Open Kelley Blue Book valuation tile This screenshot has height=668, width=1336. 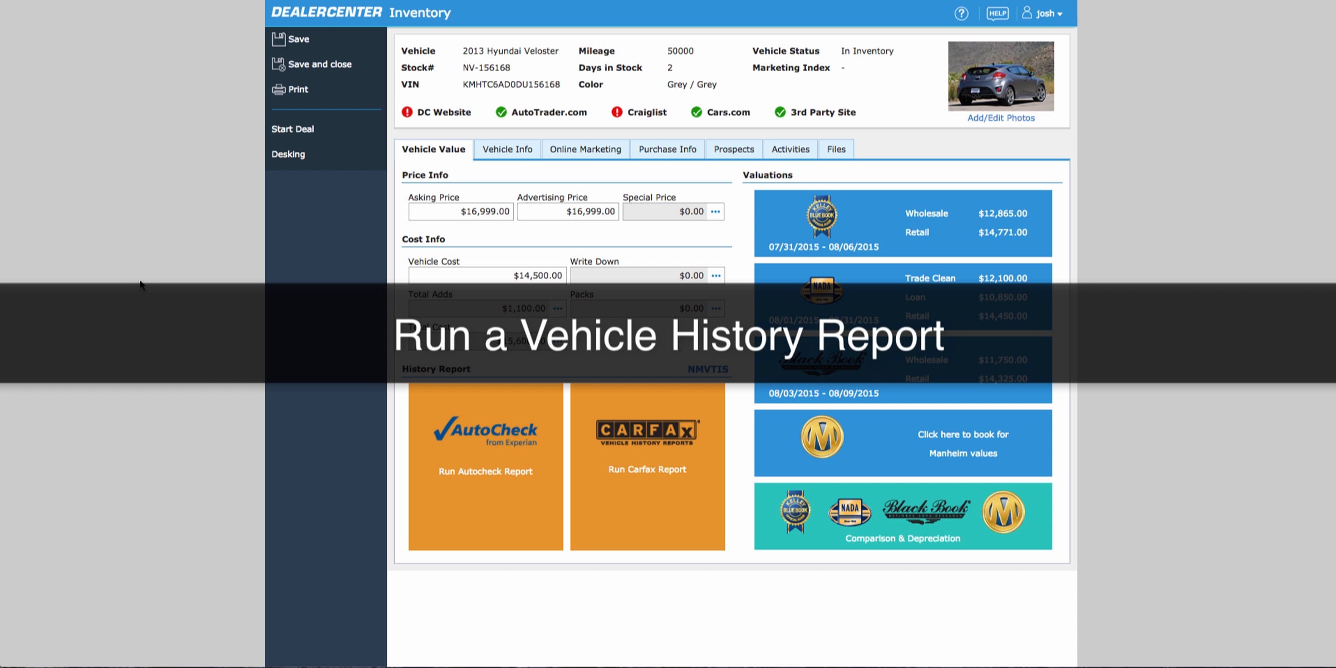pos(902,223)
